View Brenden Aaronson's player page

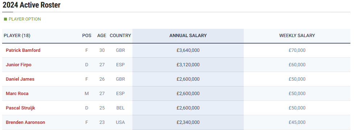click(25, 122)
